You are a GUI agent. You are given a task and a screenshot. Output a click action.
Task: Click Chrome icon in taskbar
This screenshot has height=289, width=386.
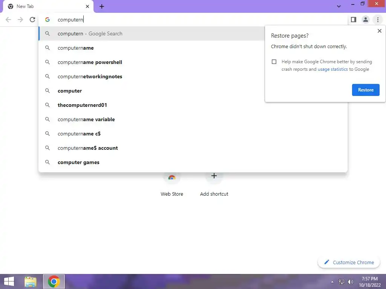pyautogui.click(x=54, y=281)
